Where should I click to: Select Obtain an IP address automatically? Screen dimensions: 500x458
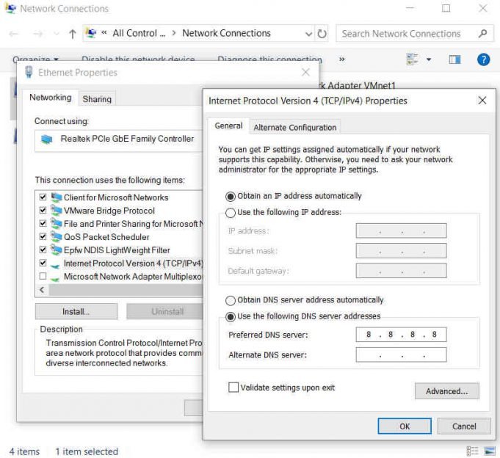pos(231,196)
